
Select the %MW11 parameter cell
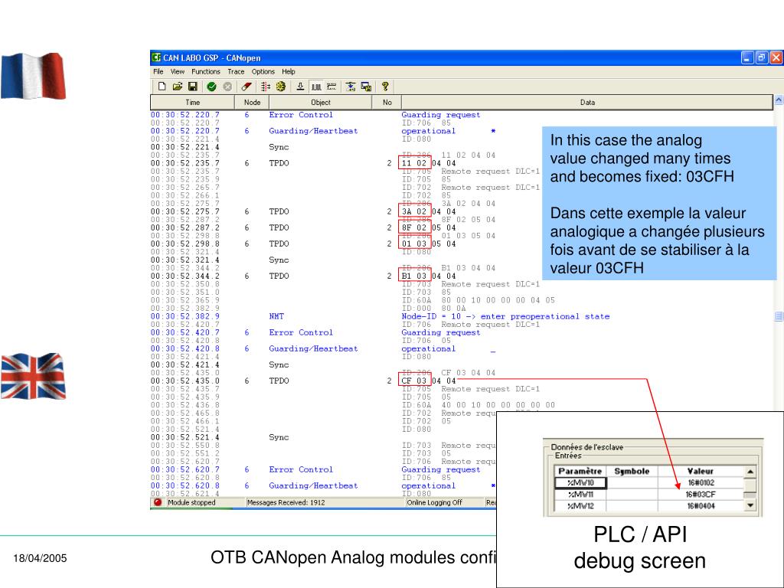[580, 494]
